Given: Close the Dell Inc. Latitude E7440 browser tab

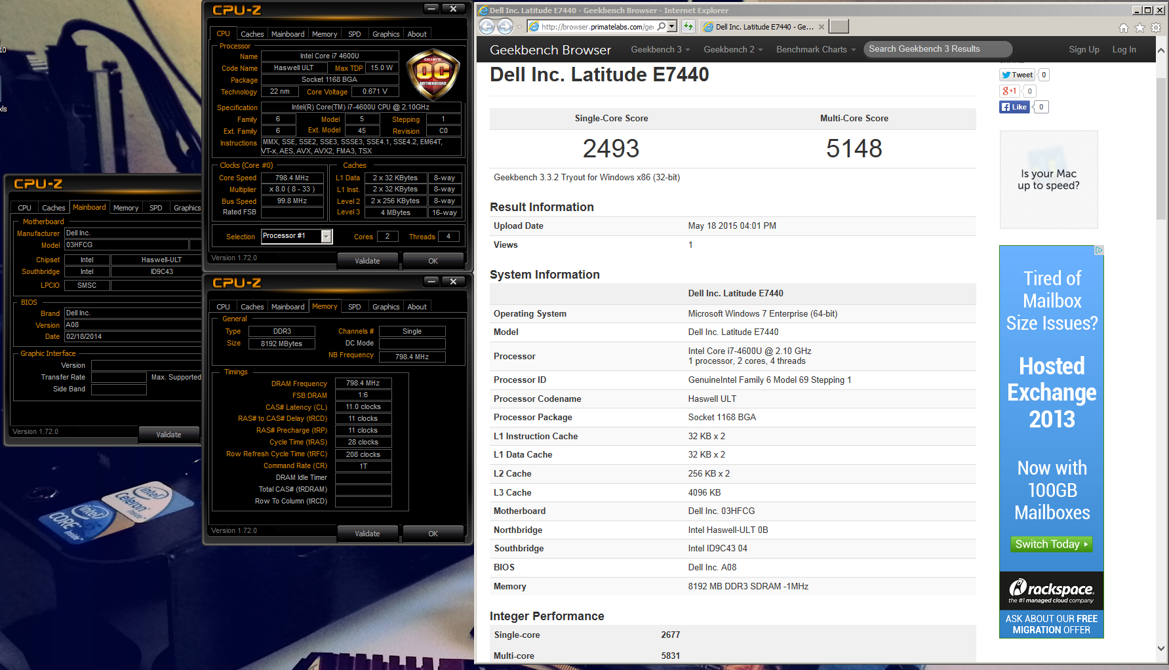Looking at the screenshot, I should pos(822,26).
